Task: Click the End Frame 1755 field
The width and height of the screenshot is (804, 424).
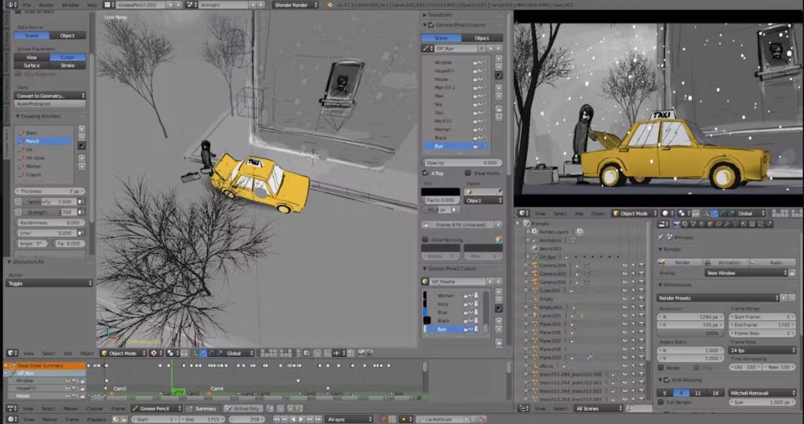Action: pyautogui.click(x=762, y=324)
